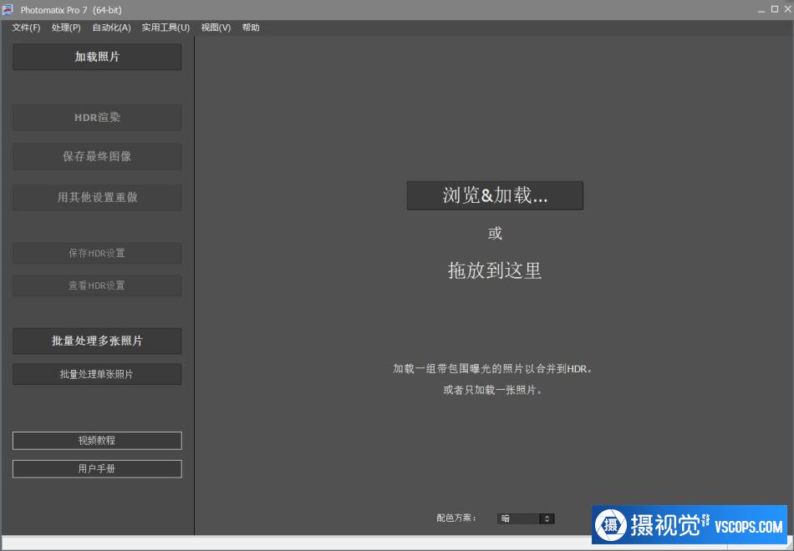Click the 用其他设置重做 button

coord(97,197)
